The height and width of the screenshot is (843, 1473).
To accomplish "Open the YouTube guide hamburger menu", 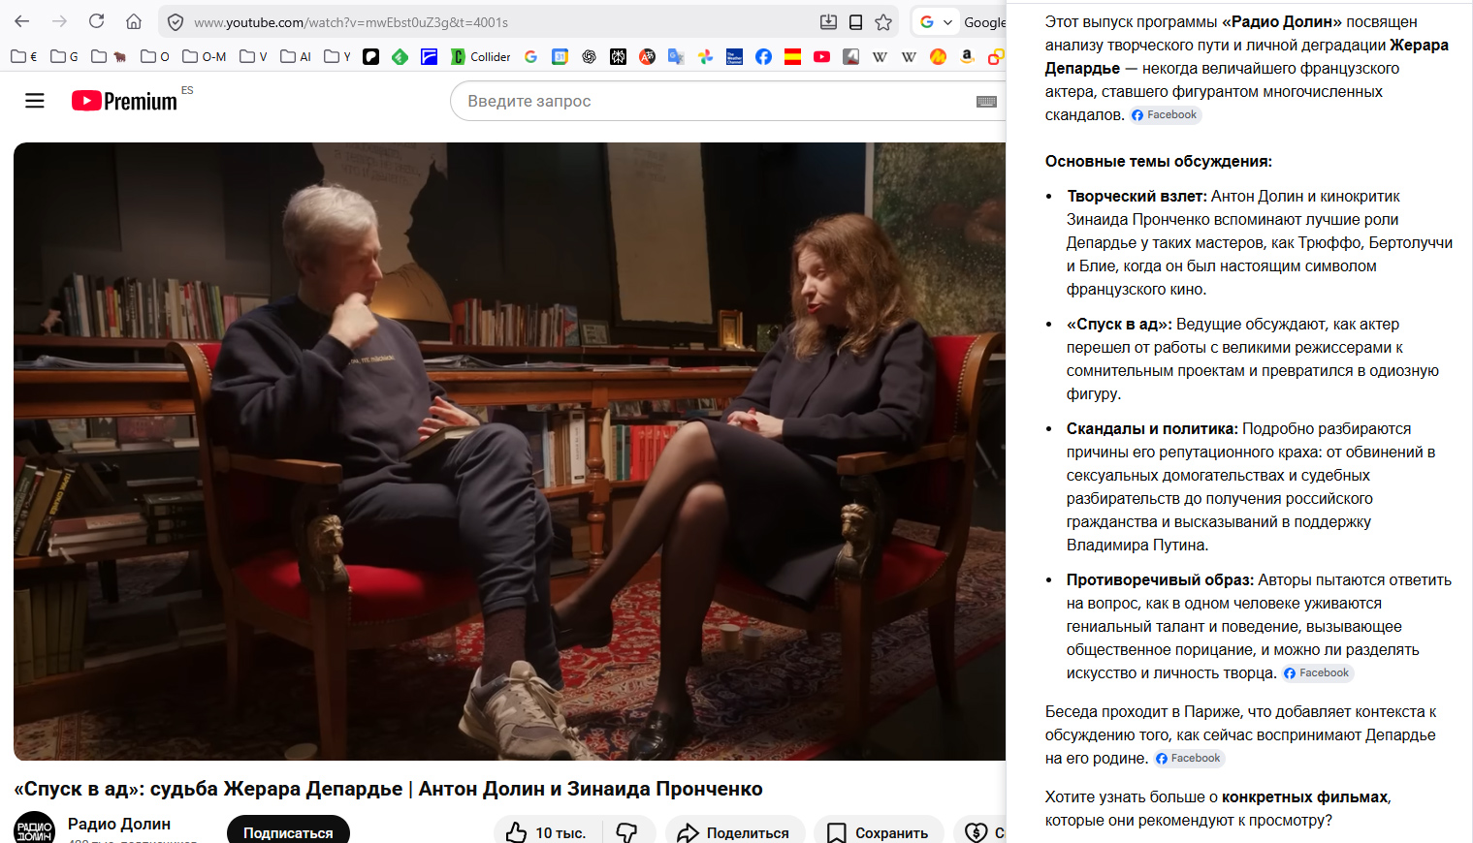I will pyautogui.click(x=35, y=101).
